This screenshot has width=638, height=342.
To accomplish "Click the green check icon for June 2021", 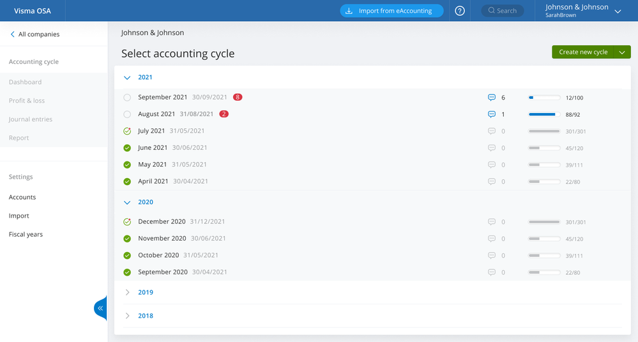I will 127,148.
